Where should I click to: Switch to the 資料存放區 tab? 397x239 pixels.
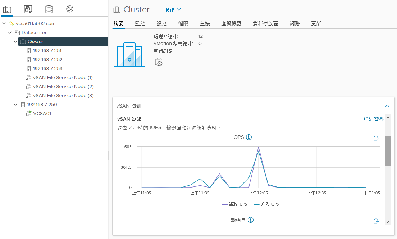point(265,23)
